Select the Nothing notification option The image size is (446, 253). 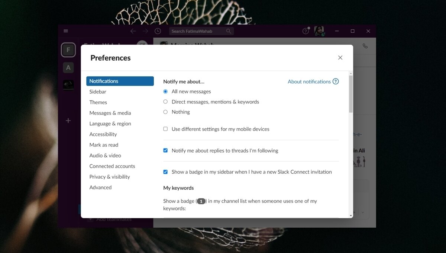click(x=165, y=112)
